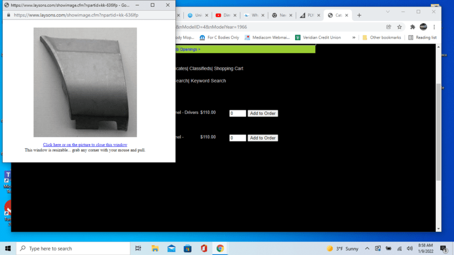Open the Chrome extensions puzzle icon
The image size is (454, 255).
click(413, 27)
